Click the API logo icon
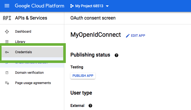Viewport: 191px width, 110px height. pyautogui.click(x=7, y=18)
